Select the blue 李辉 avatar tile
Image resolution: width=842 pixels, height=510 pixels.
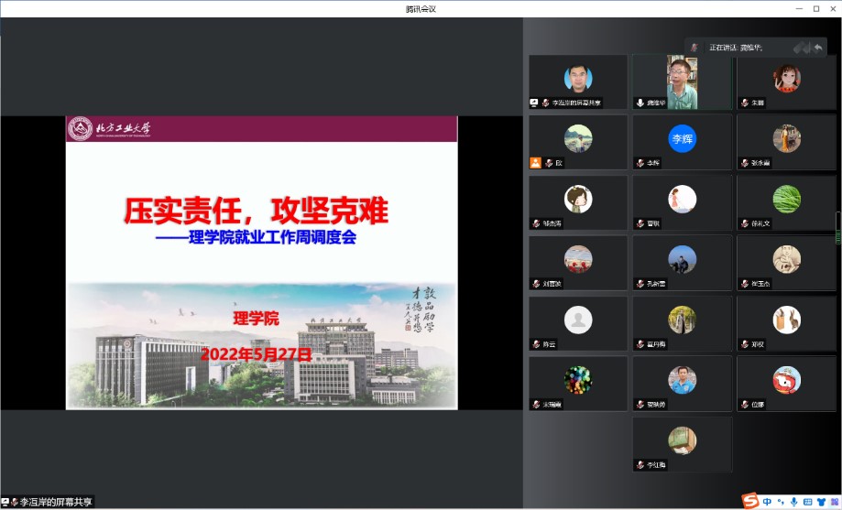[x=682, y=139]
